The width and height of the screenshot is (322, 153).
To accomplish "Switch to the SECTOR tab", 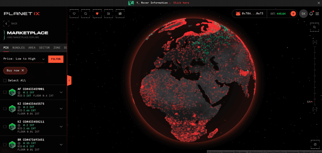I will [x=44, y=48].
